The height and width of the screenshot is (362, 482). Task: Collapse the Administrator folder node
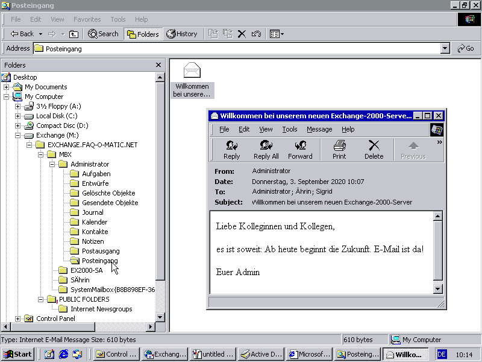(x=52, y=164)
